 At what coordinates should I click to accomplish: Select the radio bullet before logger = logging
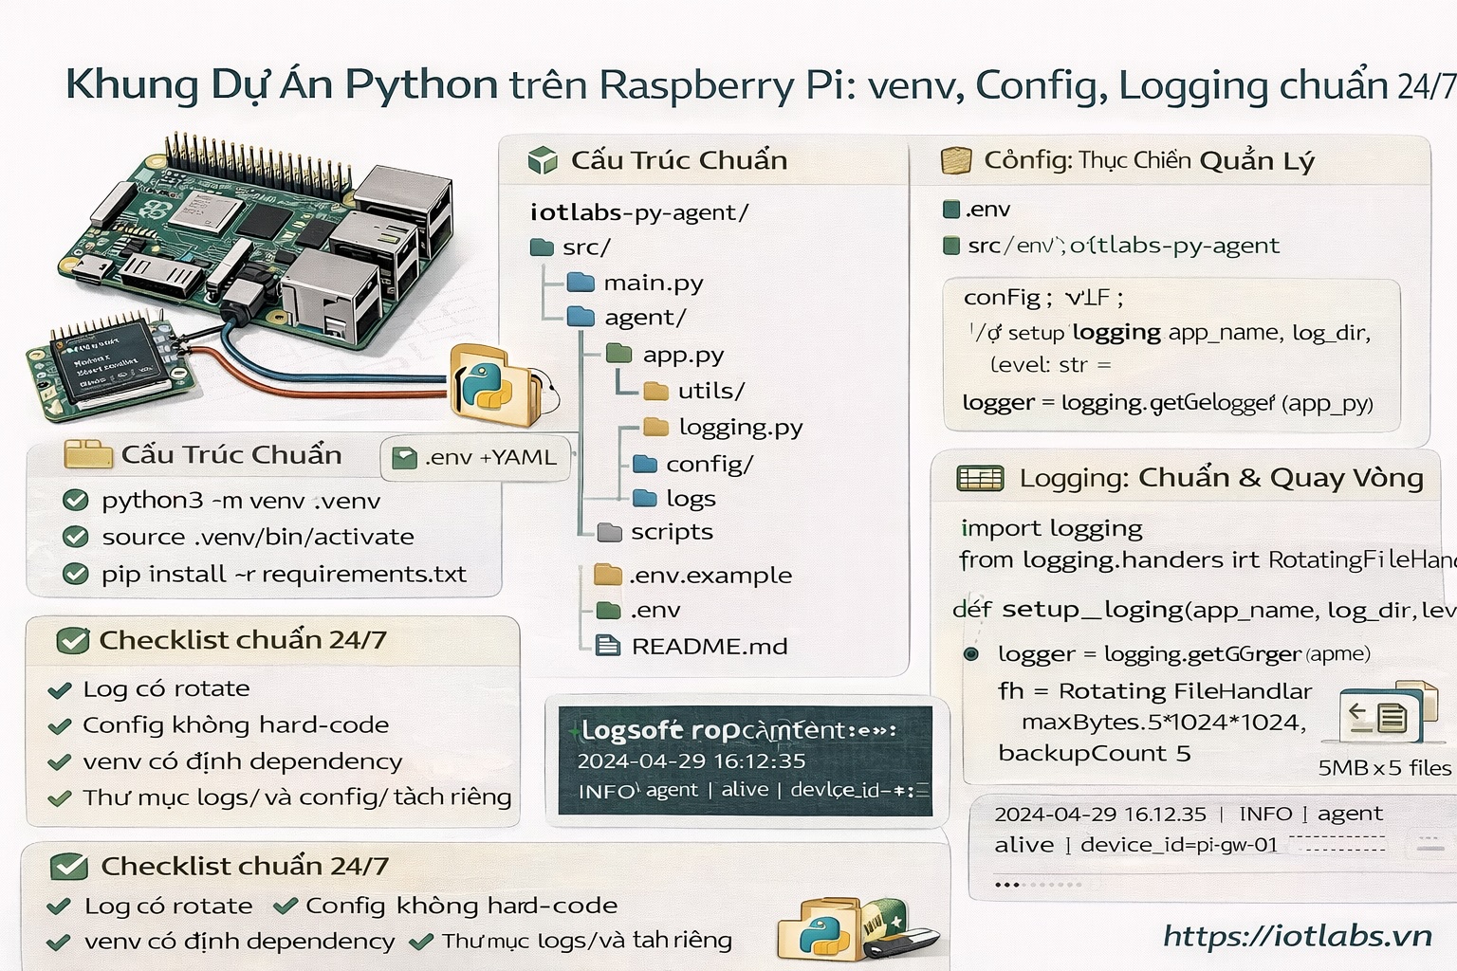(x=971, y=653)
